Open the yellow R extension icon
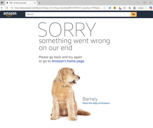Screen dimensions: 153x128 tap(115, 8)
